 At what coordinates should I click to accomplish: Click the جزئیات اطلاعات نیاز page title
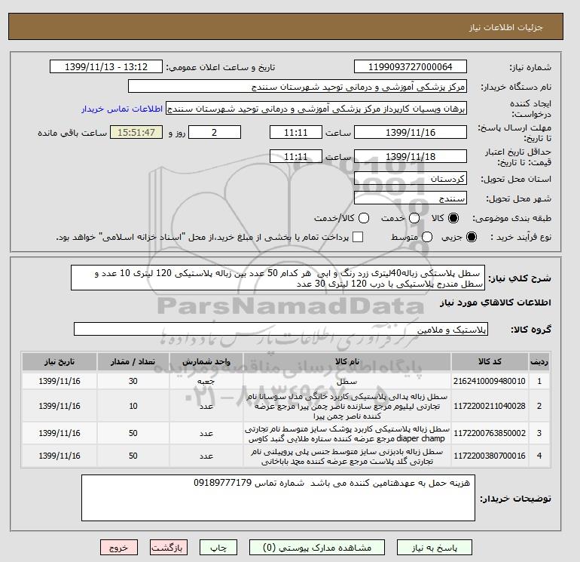pos(505,27)
